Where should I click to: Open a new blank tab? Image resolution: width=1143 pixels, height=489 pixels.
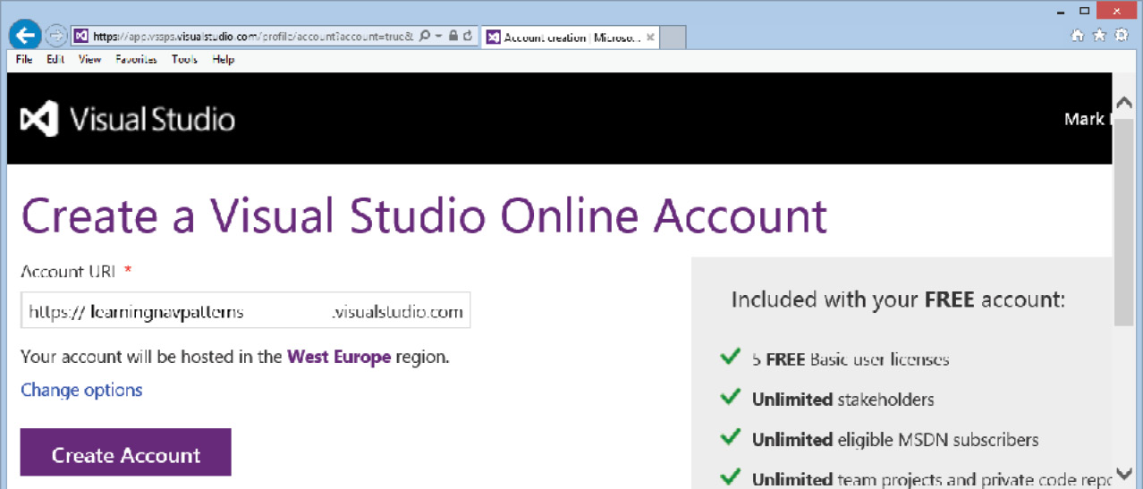pyautogui.click(x=673, y=38)
